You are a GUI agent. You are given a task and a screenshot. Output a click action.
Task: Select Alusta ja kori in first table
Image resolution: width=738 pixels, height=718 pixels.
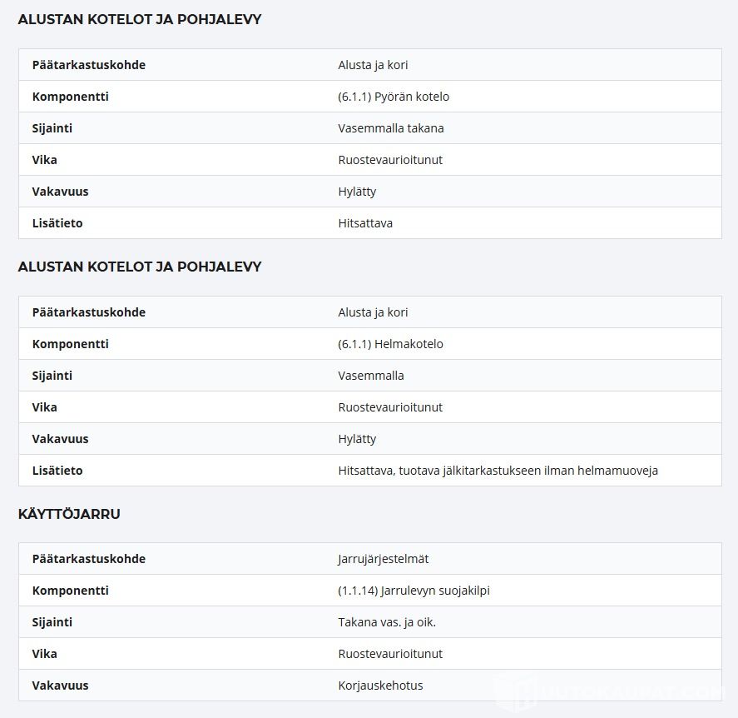click(373, 65)
